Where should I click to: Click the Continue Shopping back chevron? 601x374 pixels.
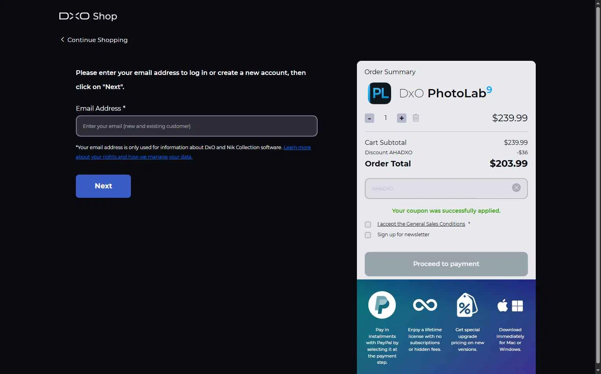coord(62,40)
